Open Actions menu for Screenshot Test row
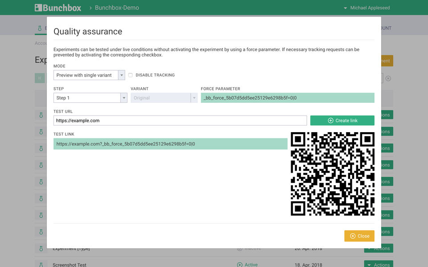 point(379,264)
